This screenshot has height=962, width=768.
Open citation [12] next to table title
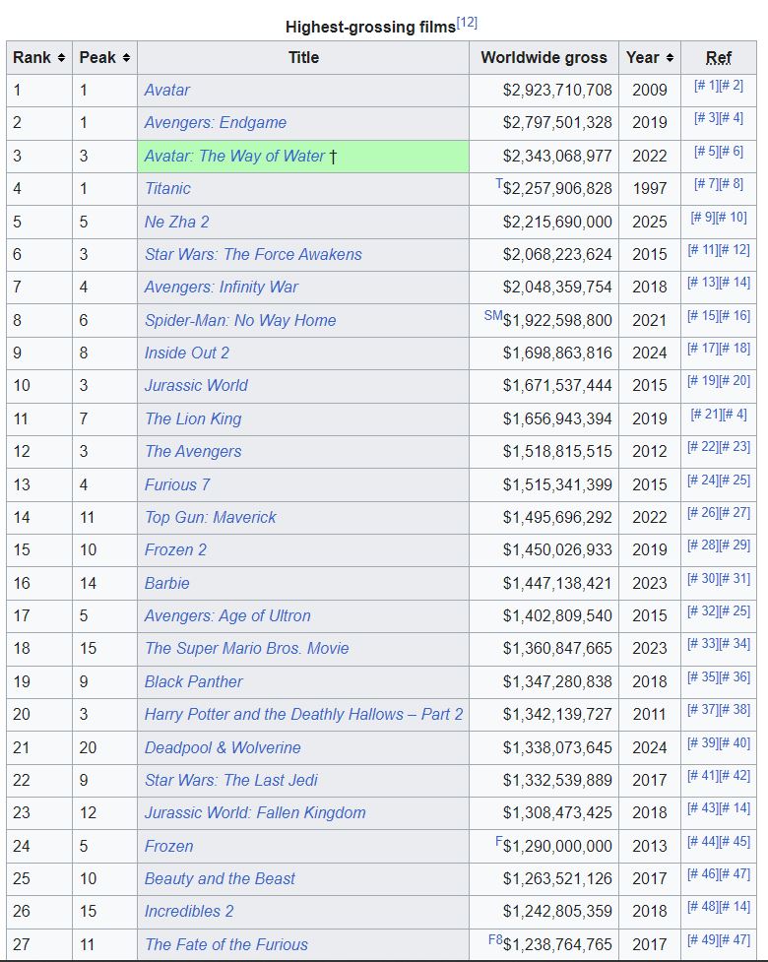pyautogui.click(x=467, y=23)
